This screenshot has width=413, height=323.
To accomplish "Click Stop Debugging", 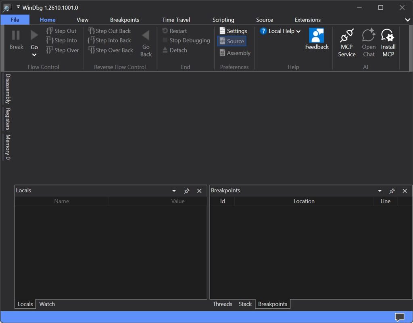I will [186, 40].
